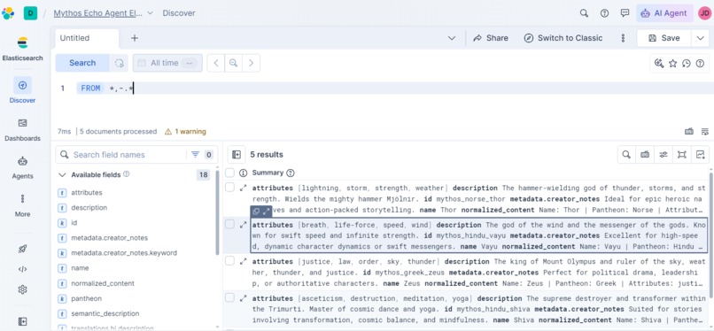Enter full screen for the results table
714x331 pixels.
pyautogui.click(x=682, y=155)
